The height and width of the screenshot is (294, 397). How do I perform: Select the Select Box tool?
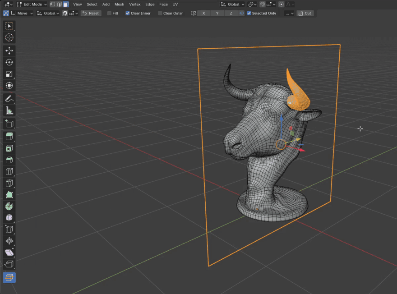9,26
